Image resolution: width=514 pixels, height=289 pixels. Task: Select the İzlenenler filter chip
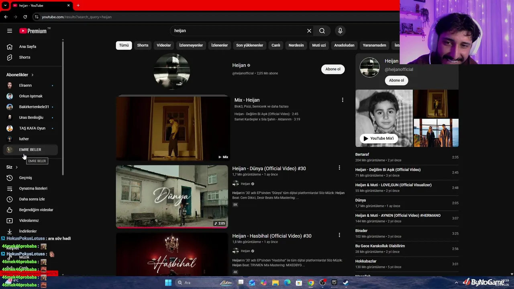pyautogui.click(x=220, y=45)
